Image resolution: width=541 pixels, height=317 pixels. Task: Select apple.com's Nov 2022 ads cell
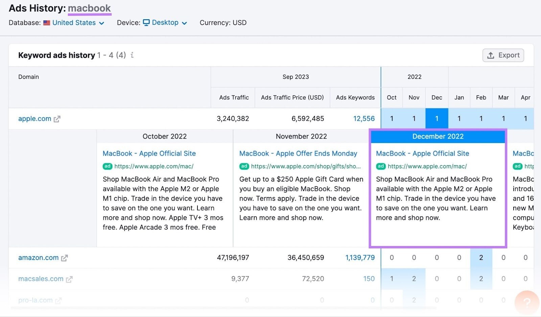click(x=414, y=119)
